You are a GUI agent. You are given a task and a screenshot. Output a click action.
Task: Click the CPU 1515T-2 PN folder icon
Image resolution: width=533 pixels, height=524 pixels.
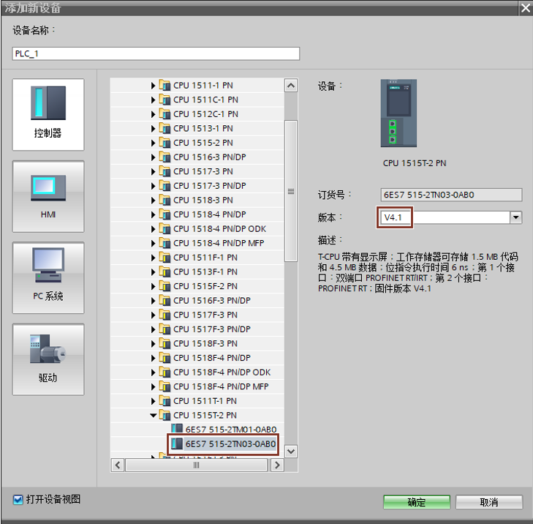click(x=165, y=415)
